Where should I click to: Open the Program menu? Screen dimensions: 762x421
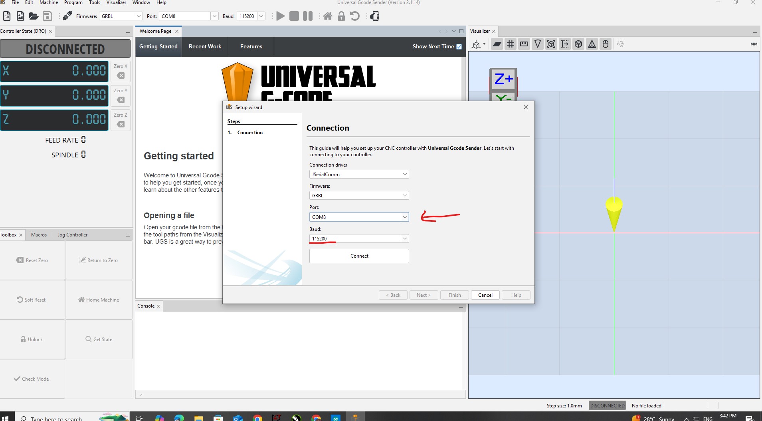pyautogui.click(x=73, y=3)
